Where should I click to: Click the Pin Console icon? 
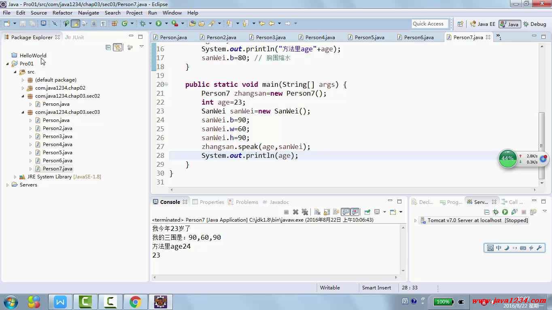(367, 212)
